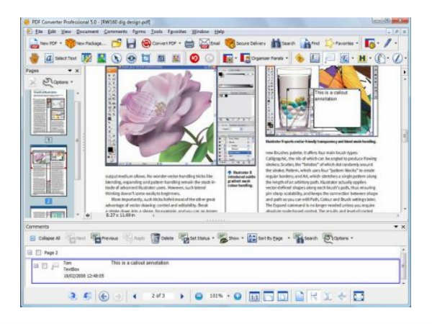Click Collapse All in Comments
Screen dimensions: 432x324
[45, 238]
